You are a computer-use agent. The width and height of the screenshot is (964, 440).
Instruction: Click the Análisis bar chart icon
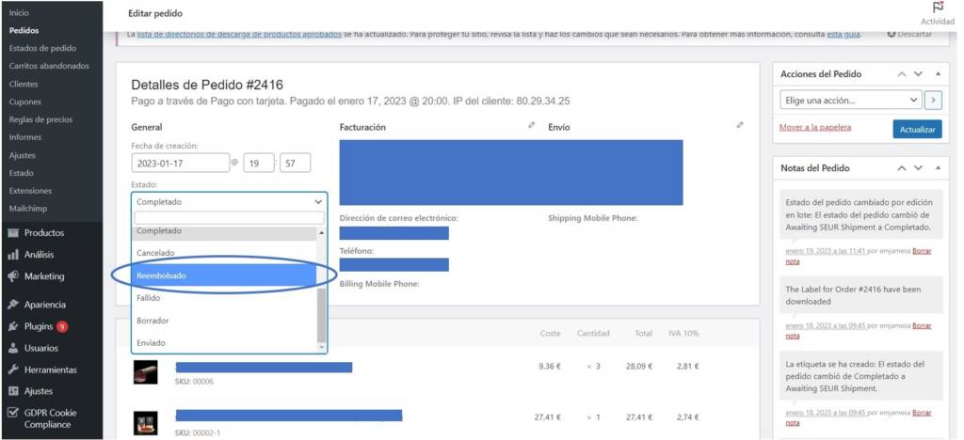click(13, 255)
